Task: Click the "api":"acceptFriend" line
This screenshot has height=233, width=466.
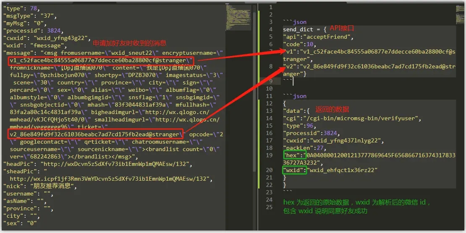Action: coord(318,37)
